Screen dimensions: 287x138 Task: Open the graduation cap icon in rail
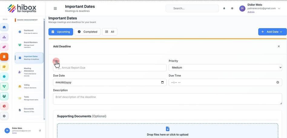[4, 67]
